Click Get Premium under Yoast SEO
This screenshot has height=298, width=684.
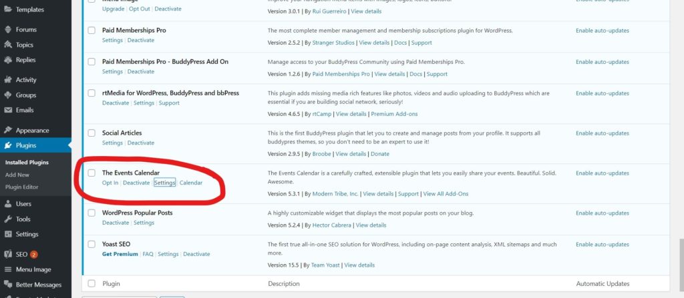click(x=120, y=254)
